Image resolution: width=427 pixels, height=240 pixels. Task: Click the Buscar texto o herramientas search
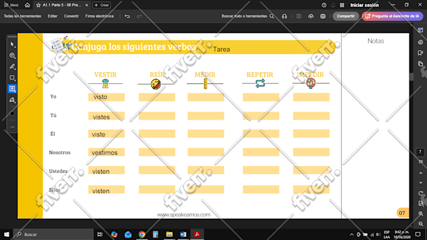pos(247,16)
